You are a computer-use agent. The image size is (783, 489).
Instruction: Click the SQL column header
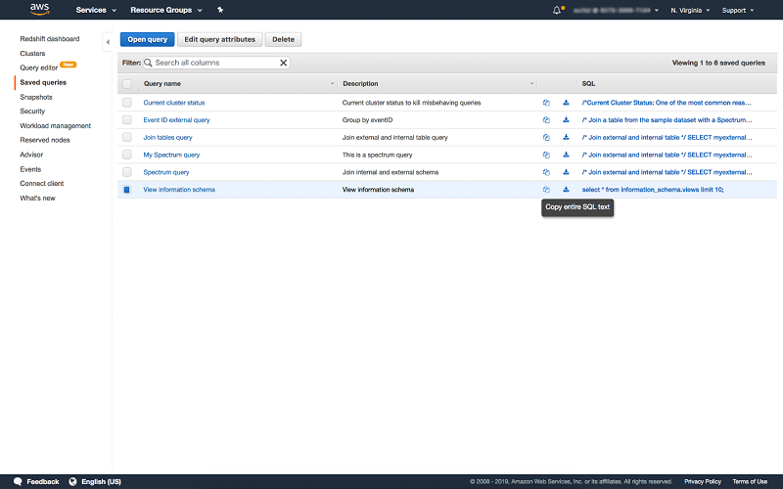[x=588, y=84]
